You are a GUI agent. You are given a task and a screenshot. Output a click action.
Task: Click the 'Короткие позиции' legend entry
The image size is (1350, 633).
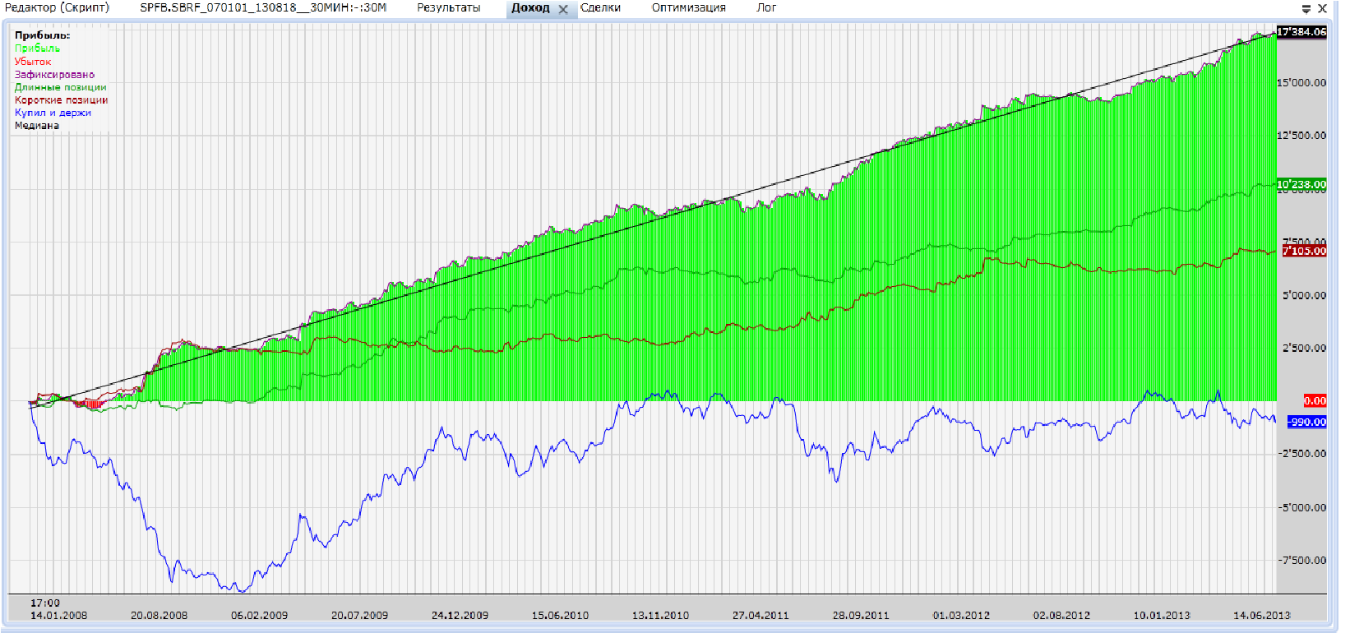click(61, 100)
